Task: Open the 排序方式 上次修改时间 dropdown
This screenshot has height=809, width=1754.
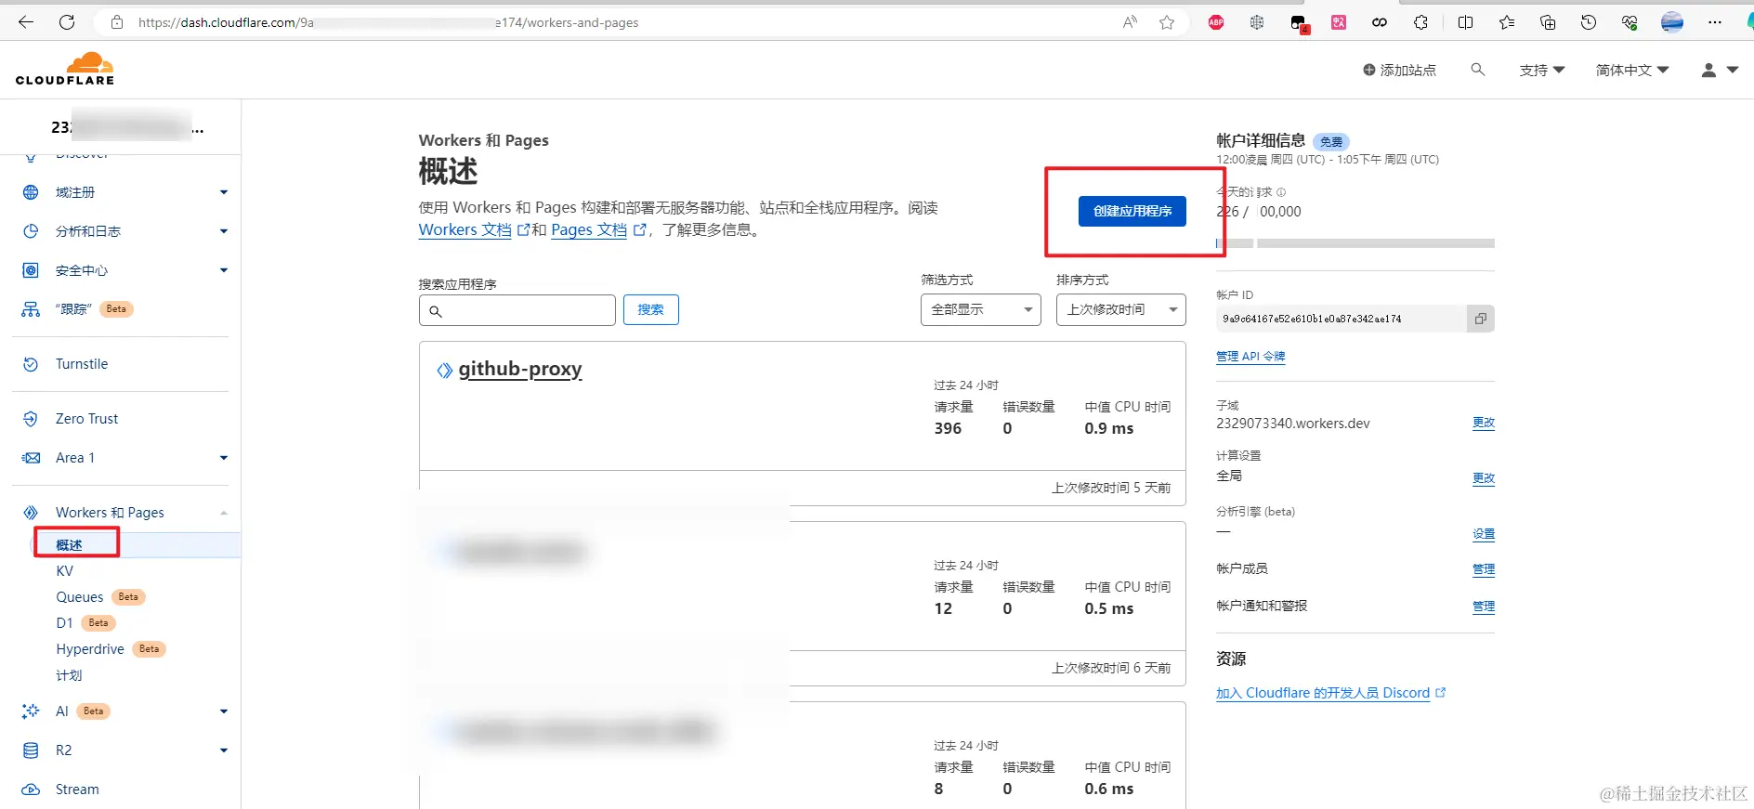Action: 1120,309
